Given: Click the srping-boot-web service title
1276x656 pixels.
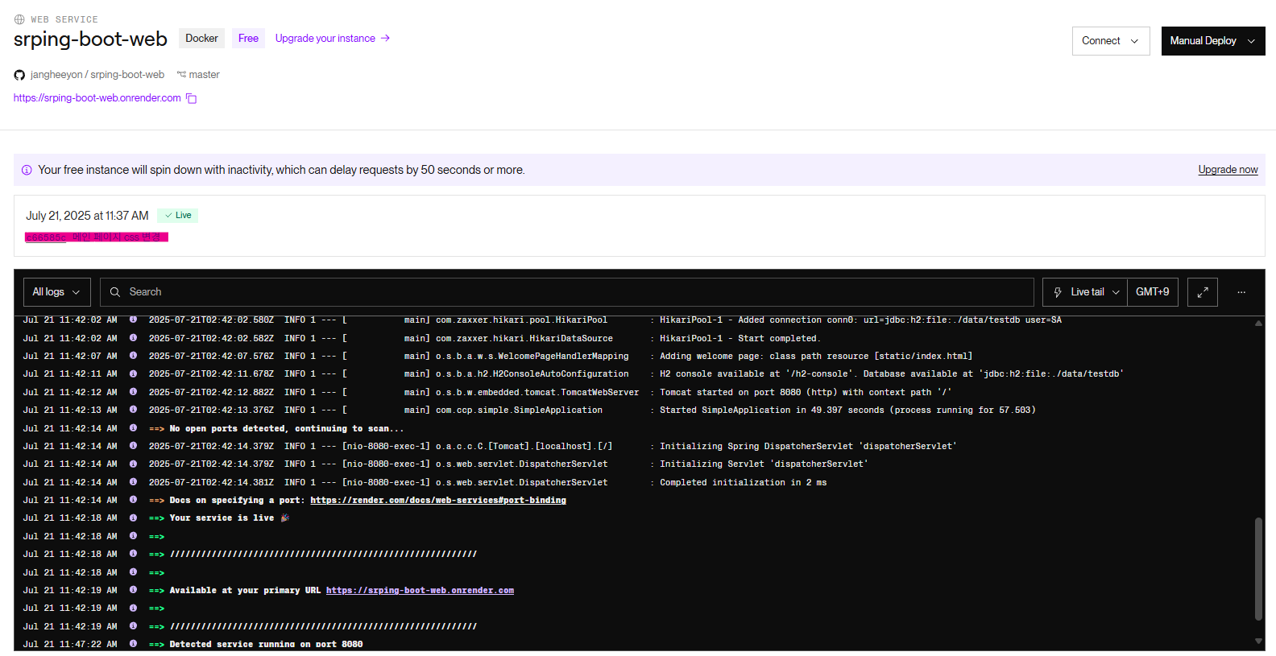Looking at the screenshot, I should 90,39.
